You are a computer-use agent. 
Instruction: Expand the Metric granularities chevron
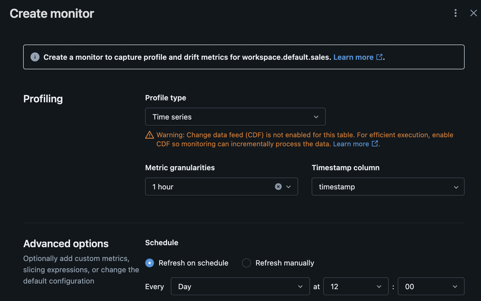tap(288, 187)
